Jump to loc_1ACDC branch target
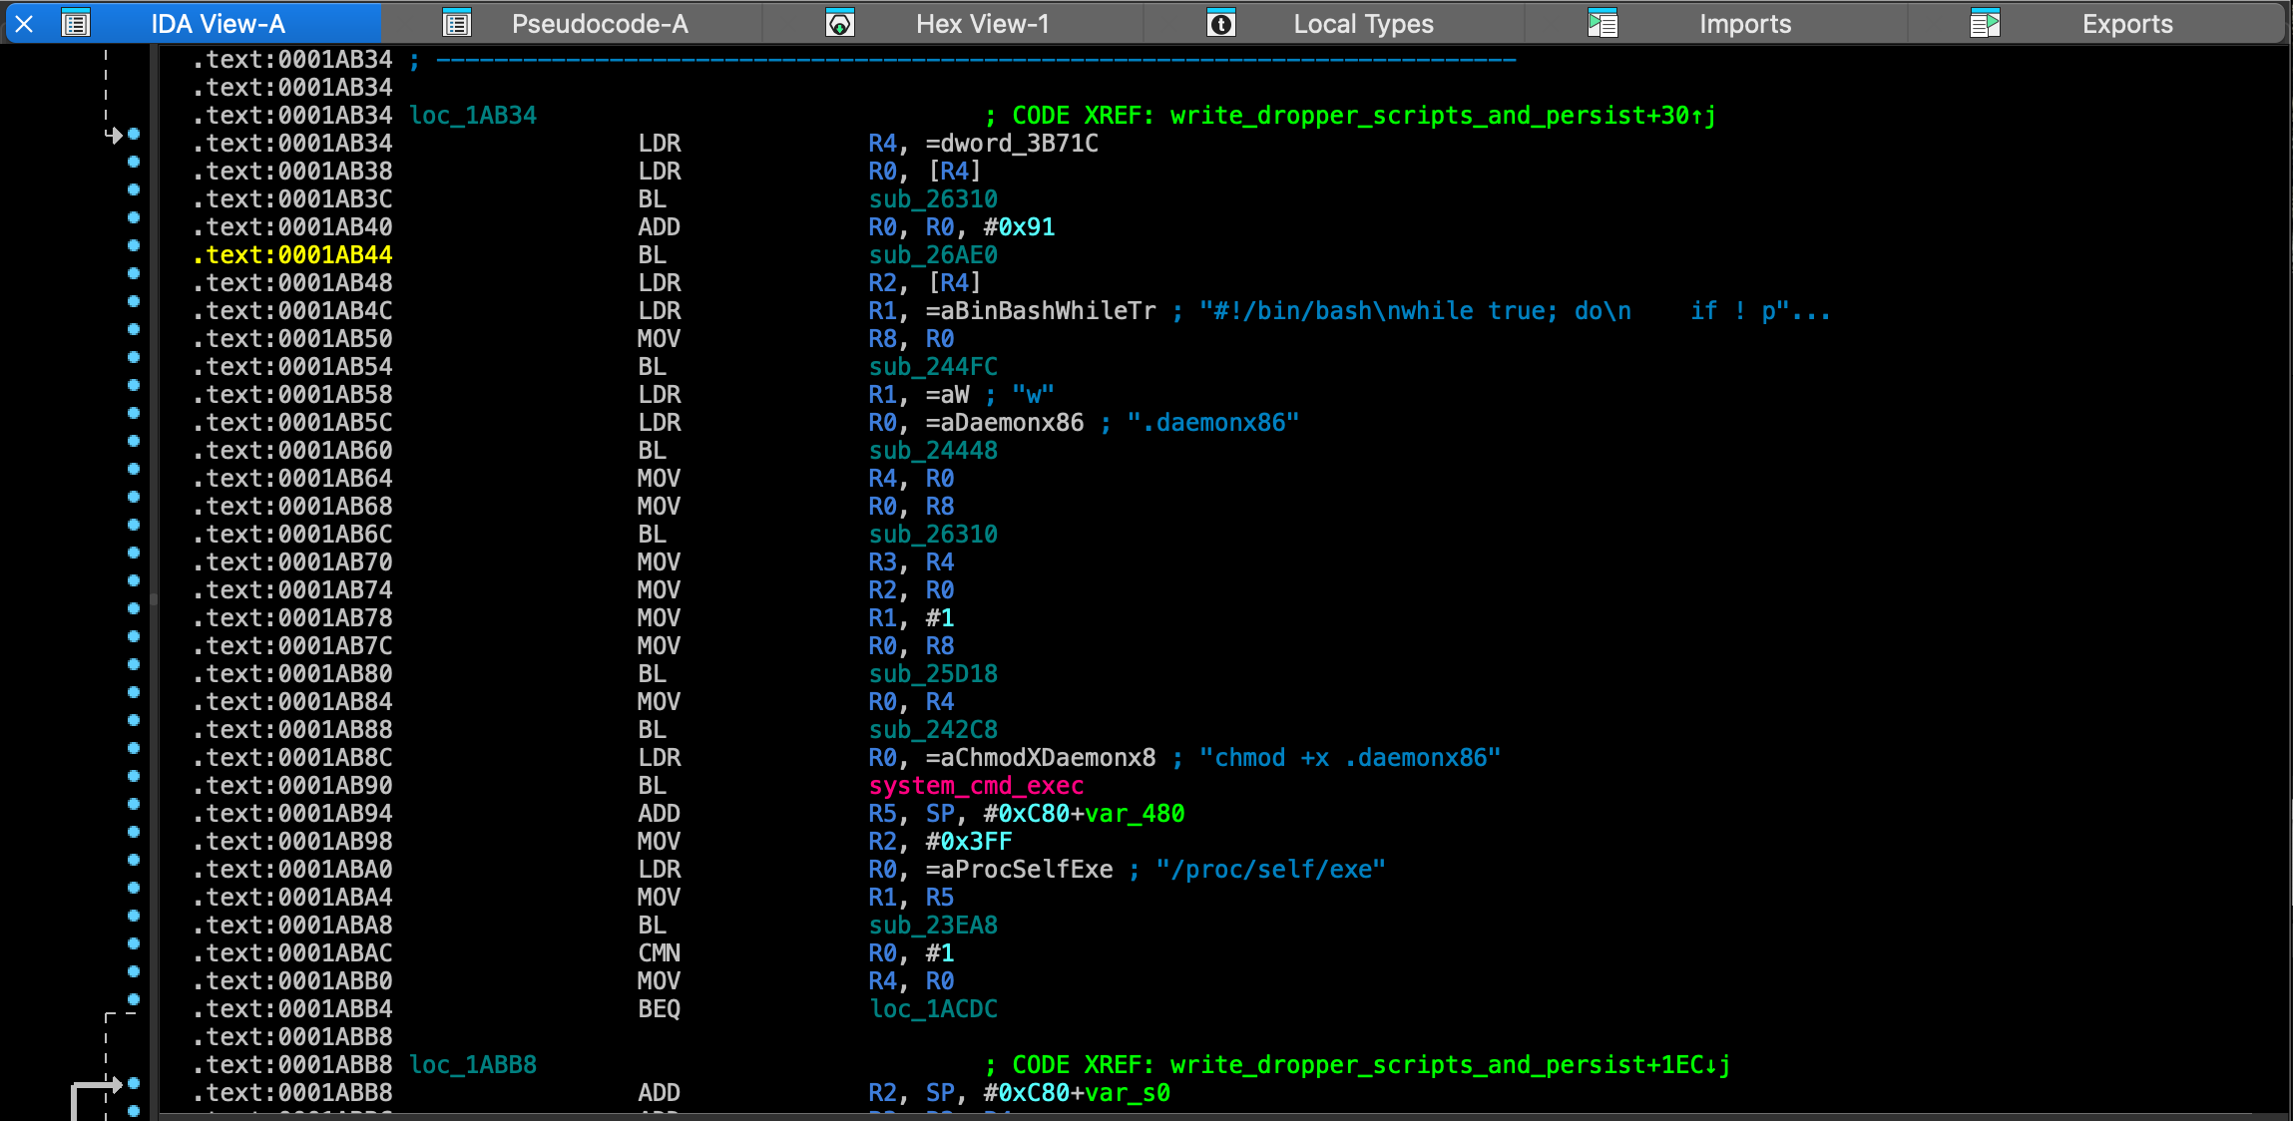The width and height of the screenshot is (2293, 1121). point(933,1009)
